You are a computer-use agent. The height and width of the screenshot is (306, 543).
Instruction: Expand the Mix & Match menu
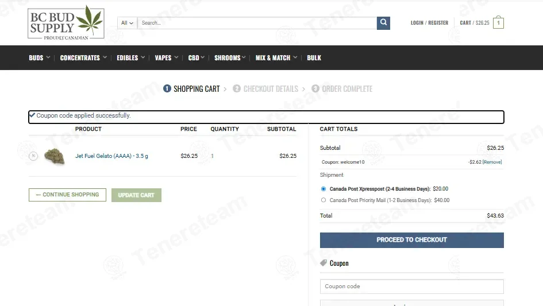click(276, 58)
